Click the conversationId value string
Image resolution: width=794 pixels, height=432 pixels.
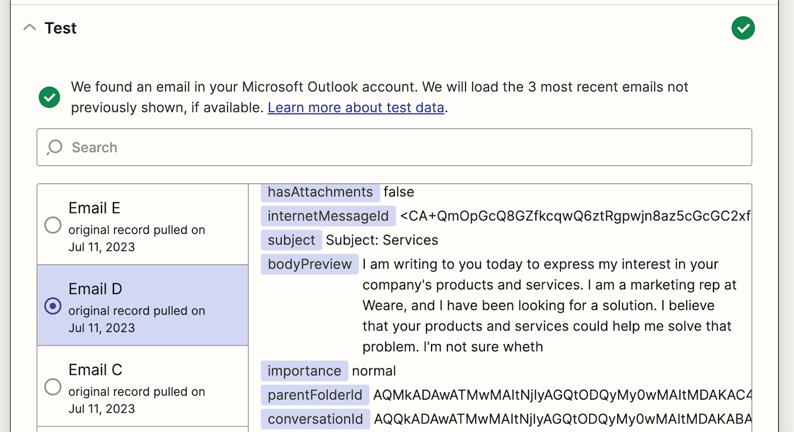pos(563,419)
